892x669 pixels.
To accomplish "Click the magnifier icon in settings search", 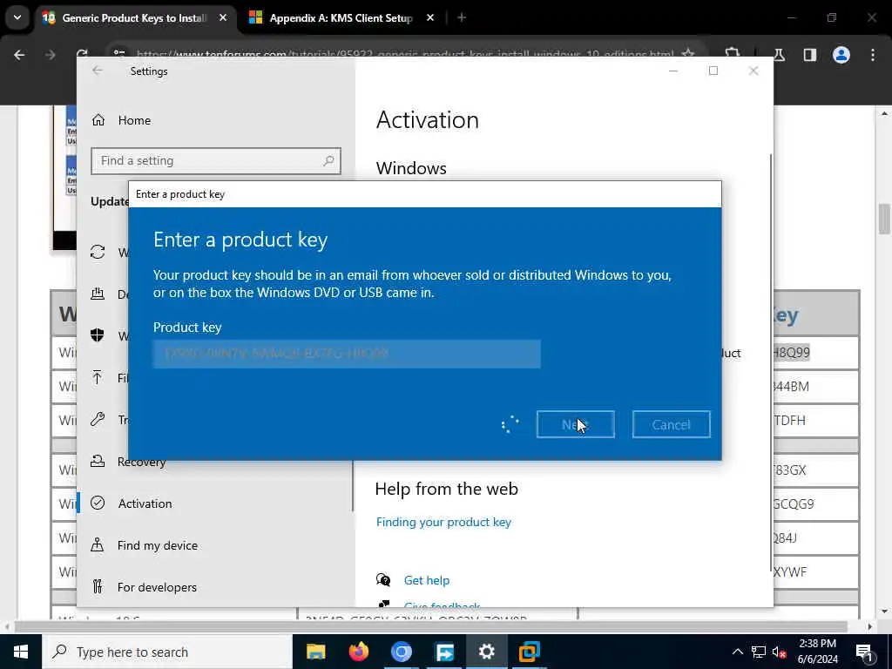I will click(328, 161).
